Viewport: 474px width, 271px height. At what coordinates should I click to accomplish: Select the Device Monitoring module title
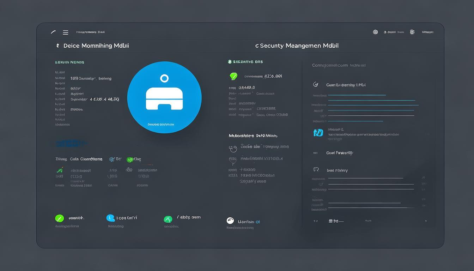pos(96,46)
